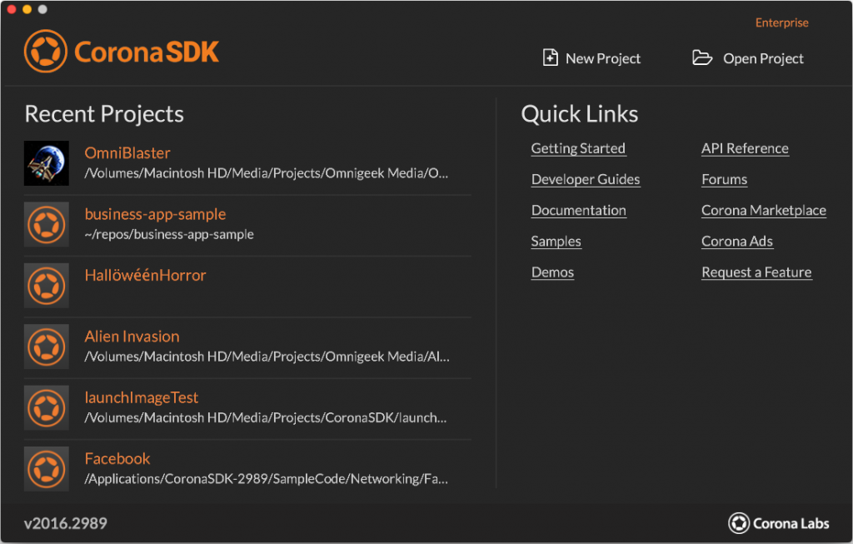Click the Facebook project icon
Screen dimensions: 853x544
46,469
